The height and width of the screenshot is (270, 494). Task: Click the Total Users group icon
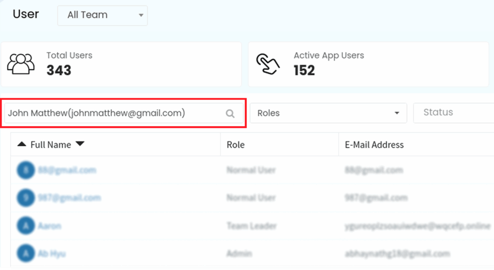(x=21, y=64)
